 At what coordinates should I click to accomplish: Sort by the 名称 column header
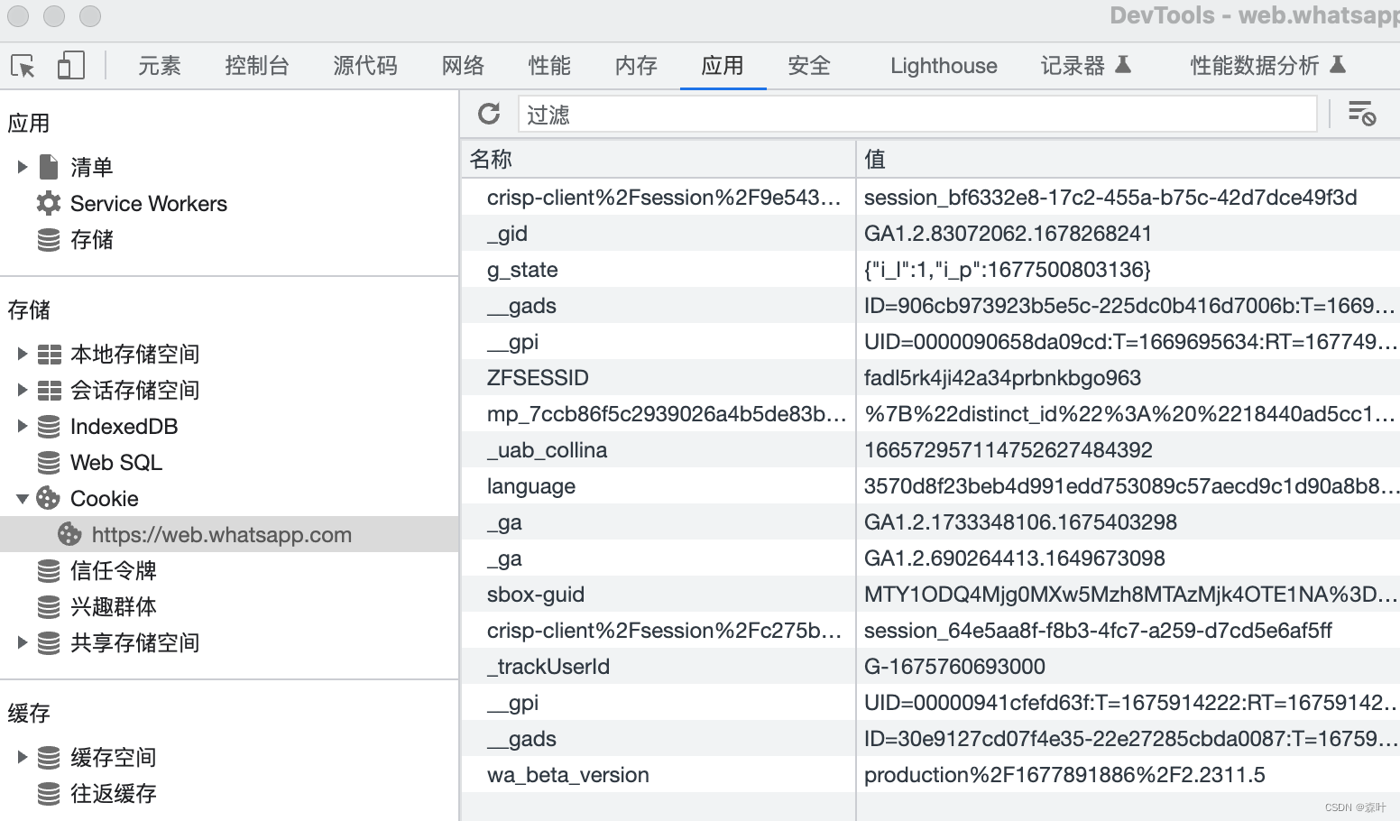click(658, 159)
